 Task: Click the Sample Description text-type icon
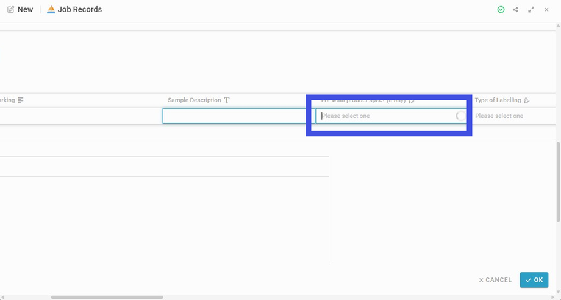(x=226, y=100)
